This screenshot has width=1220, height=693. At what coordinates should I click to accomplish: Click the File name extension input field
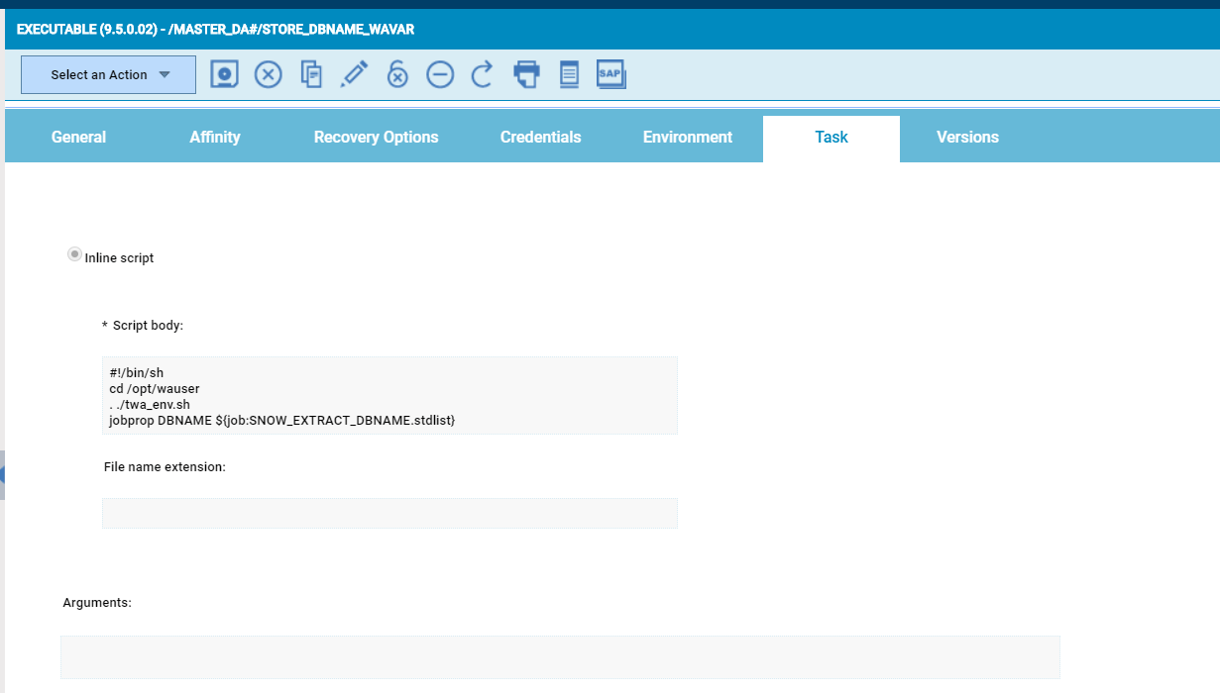tap(389, 513)
